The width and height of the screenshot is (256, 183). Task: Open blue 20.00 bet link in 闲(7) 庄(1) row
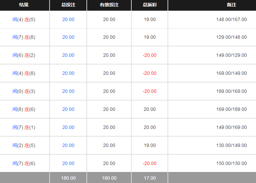point(68,128)
